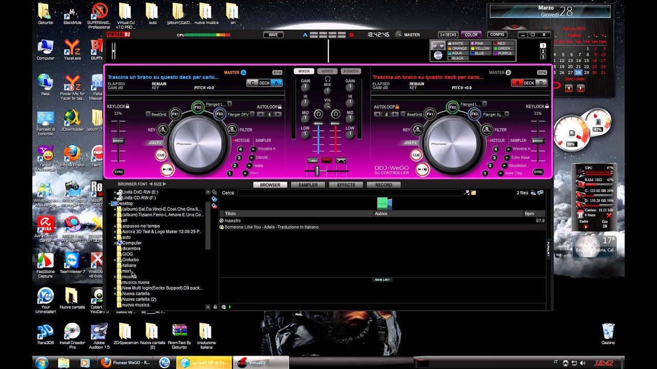This screenshot has width=657, height=369.
Task: Choose the ORANGE skin color
Action: [457, 48]
